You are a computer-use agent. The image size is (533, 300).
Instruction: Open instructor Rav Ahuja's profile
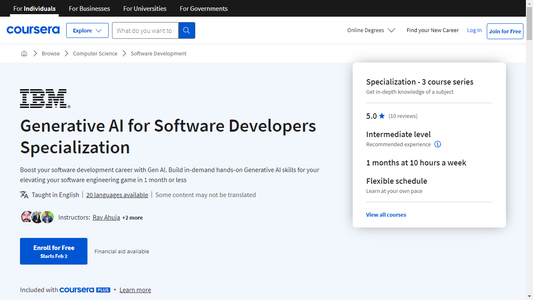[106, 217]
